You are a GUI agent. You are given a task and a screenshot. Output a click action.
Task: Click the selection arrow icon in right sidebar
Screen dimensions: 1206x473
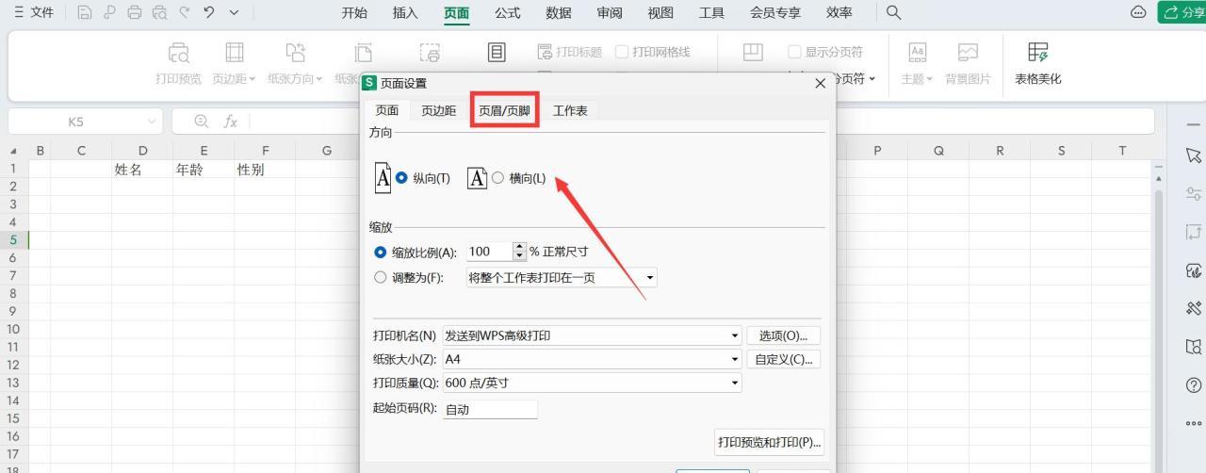pyautogui.click(x=1194, y=155)
